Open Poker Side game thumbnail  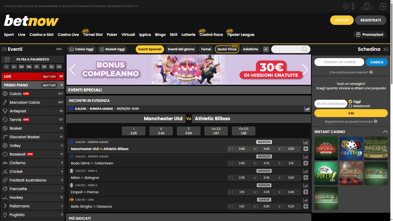pyautogui.click(x=326, y=173)
